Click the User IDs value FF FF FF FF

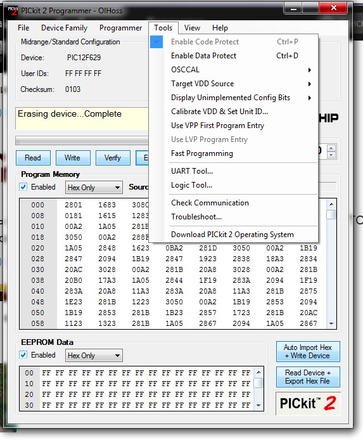83,74
